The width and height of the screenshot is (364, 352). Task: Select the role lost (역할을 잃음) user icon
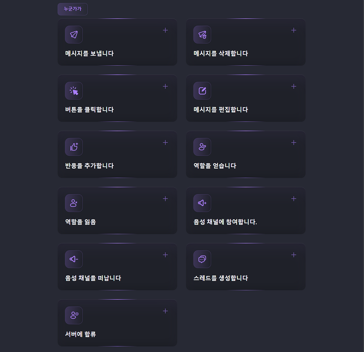click(x=74, y=203)
